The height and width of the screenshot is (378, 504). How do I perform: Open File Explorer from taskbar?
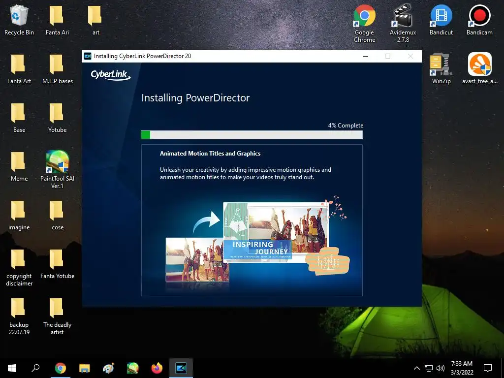tap(84, 368)
